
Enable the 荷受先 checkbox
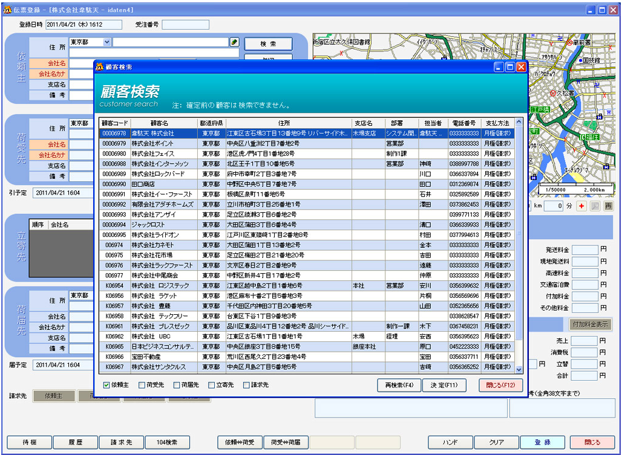[x=142, y=385]
